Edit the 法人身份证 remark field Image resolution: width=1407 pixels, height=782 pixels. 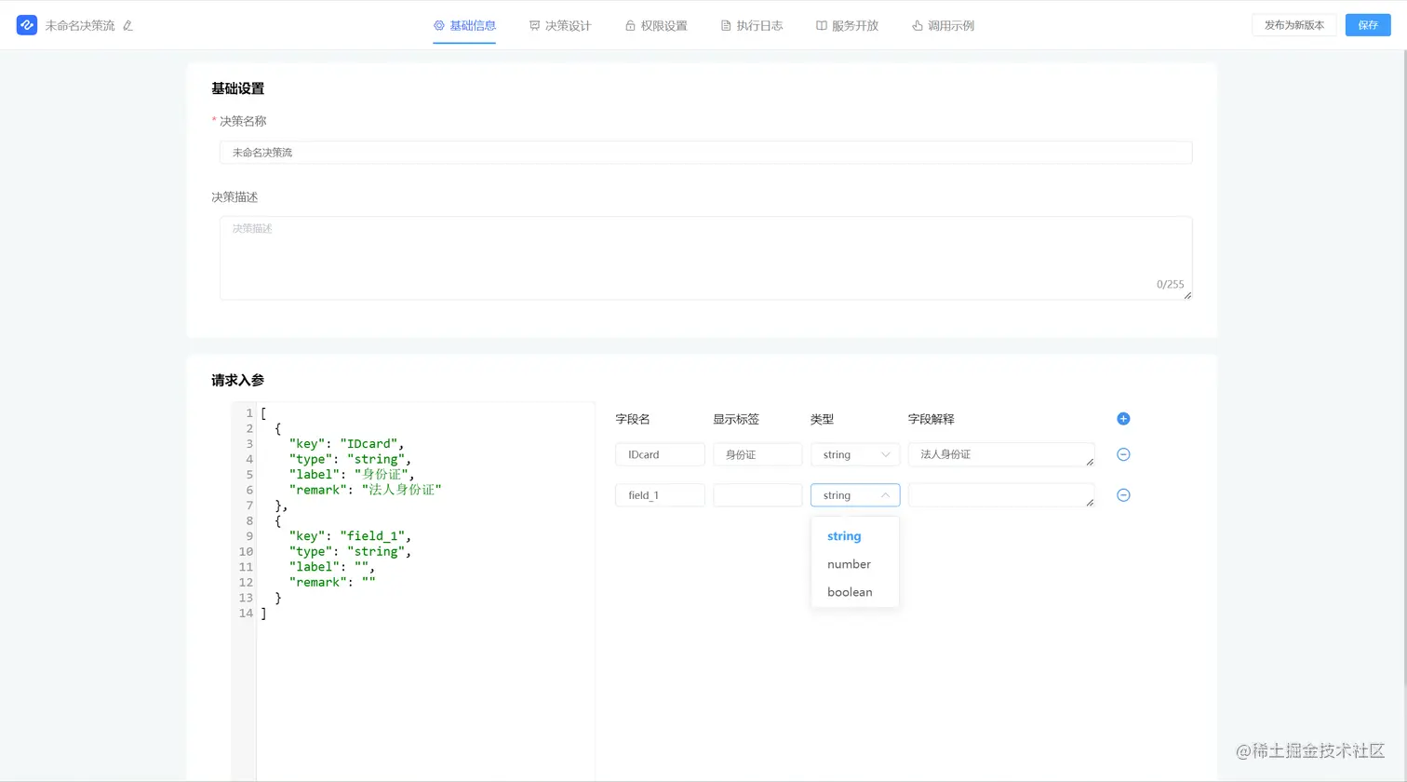(1001, 454)
